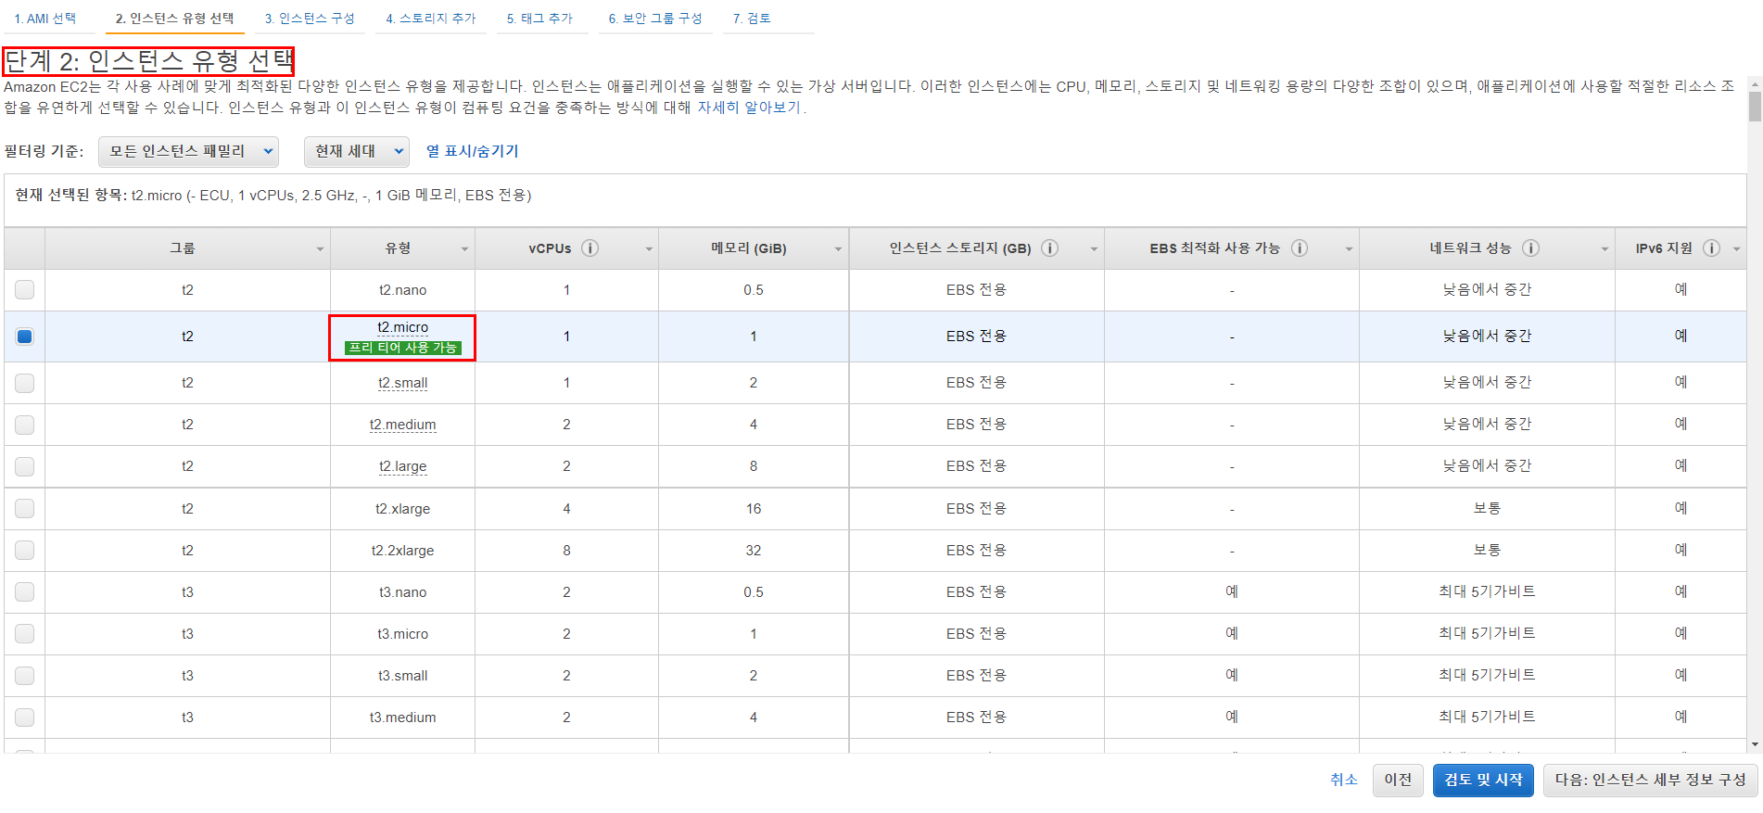
Task: Click the t3.small type cell
Action: [x=402, y=676]
